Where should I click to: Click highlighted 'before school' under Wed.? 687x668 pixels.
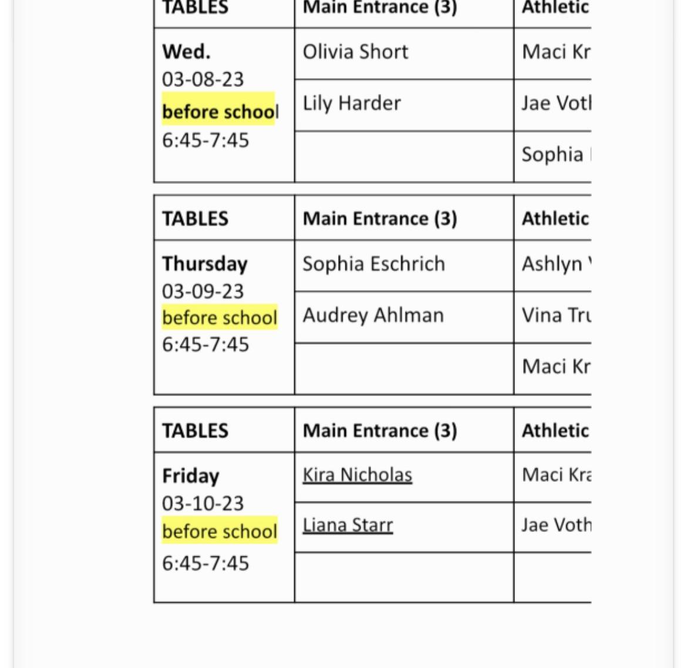tap(218, 112)
